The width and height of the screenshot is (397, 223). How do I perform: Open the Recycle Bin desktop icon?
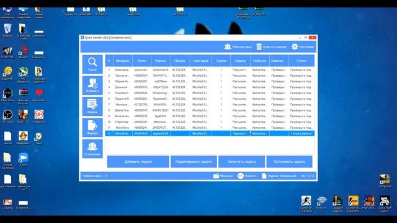click(7, 30)
